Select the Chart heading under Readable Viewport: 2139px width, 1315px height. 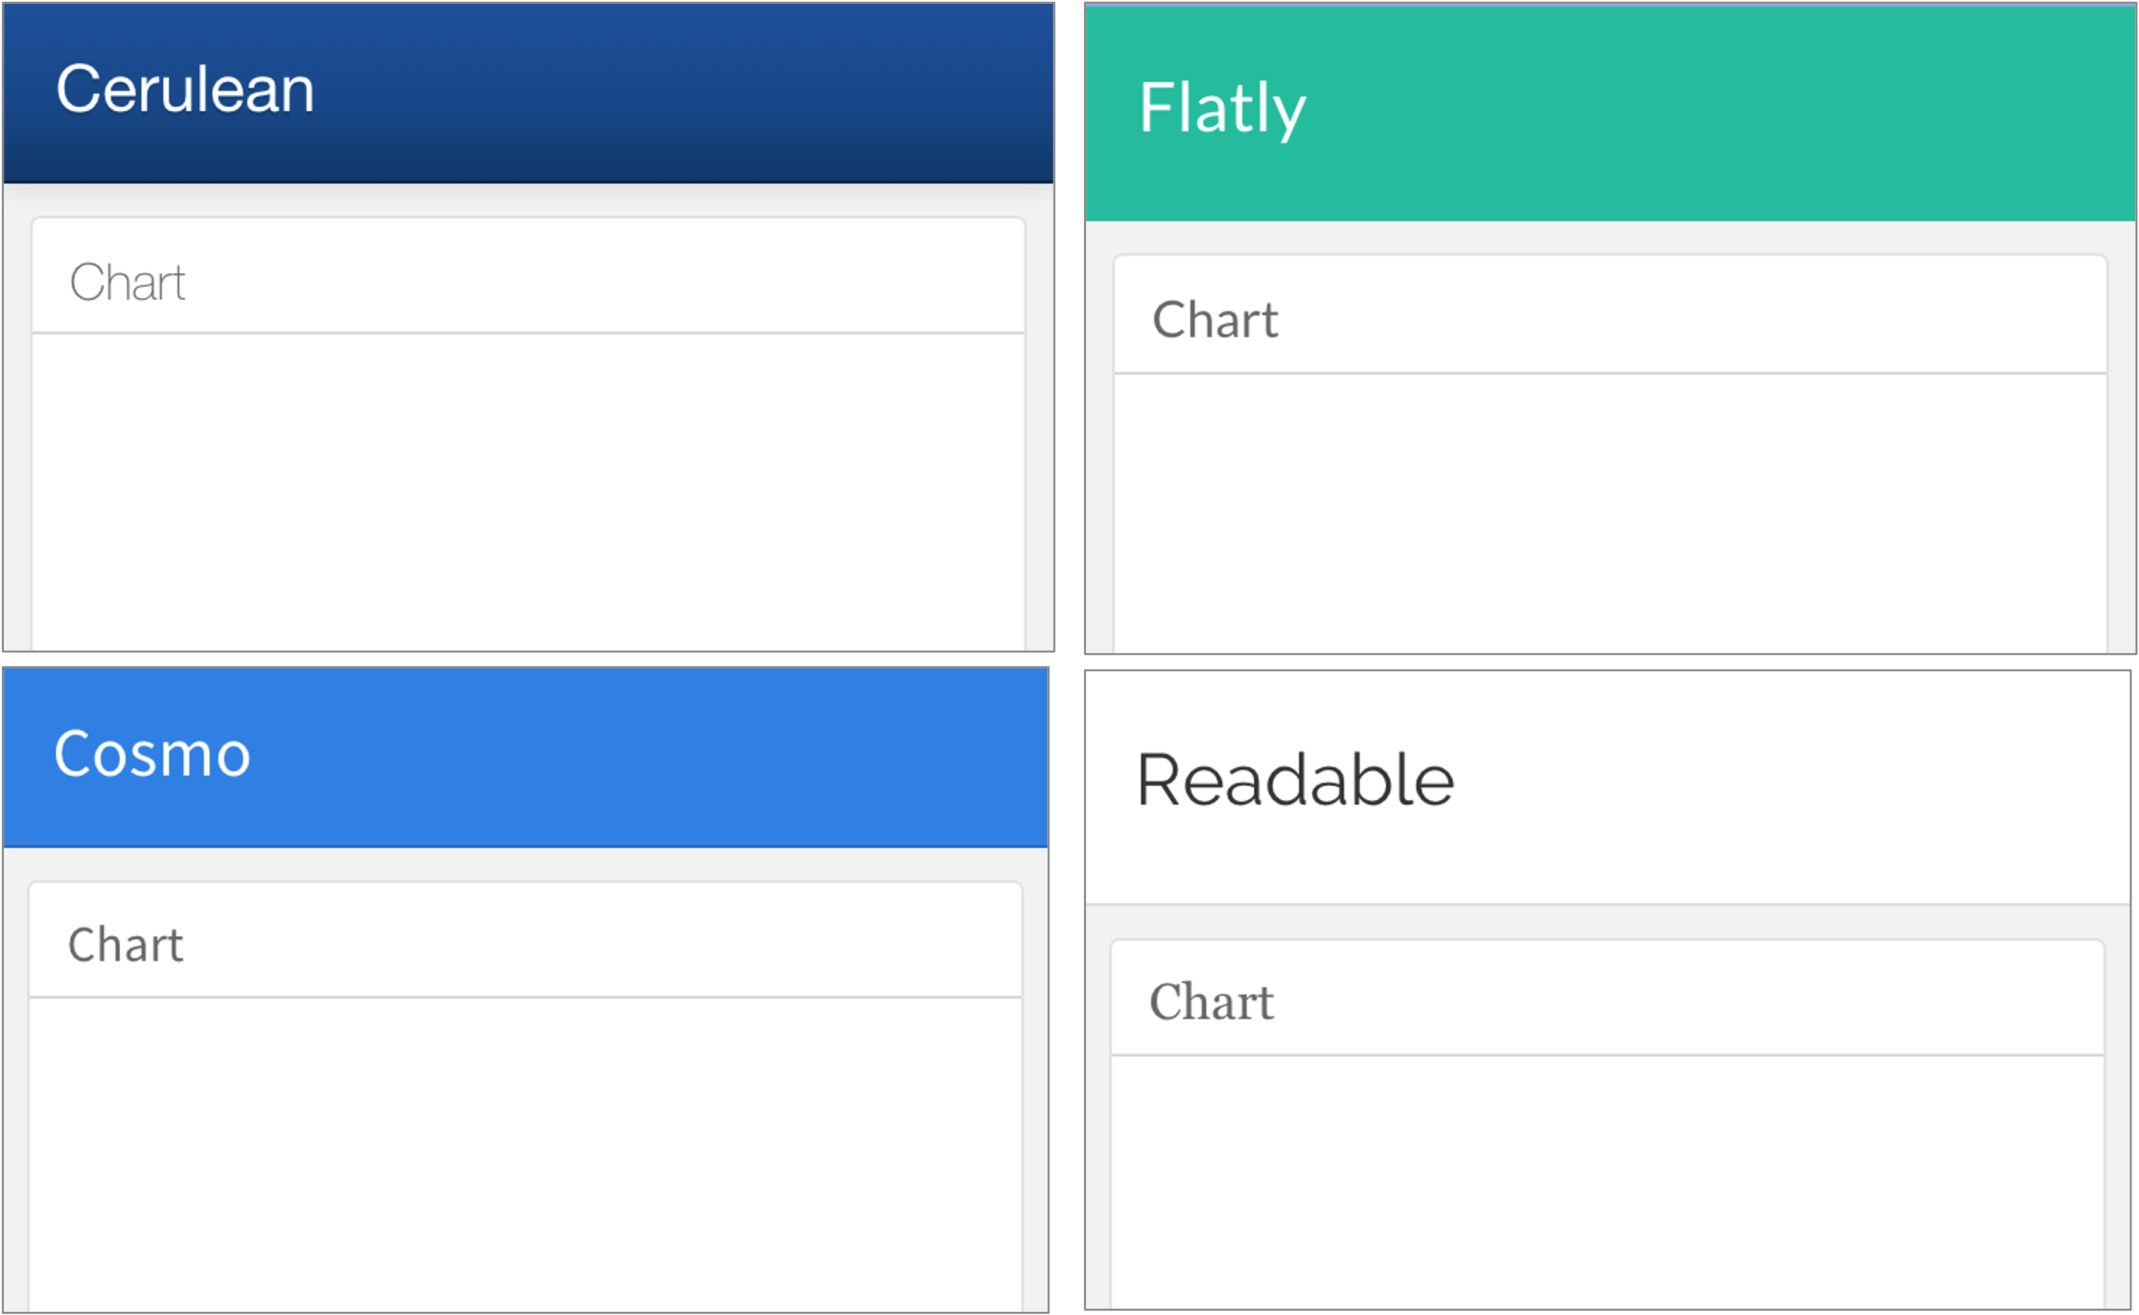pos(1211,1002)
